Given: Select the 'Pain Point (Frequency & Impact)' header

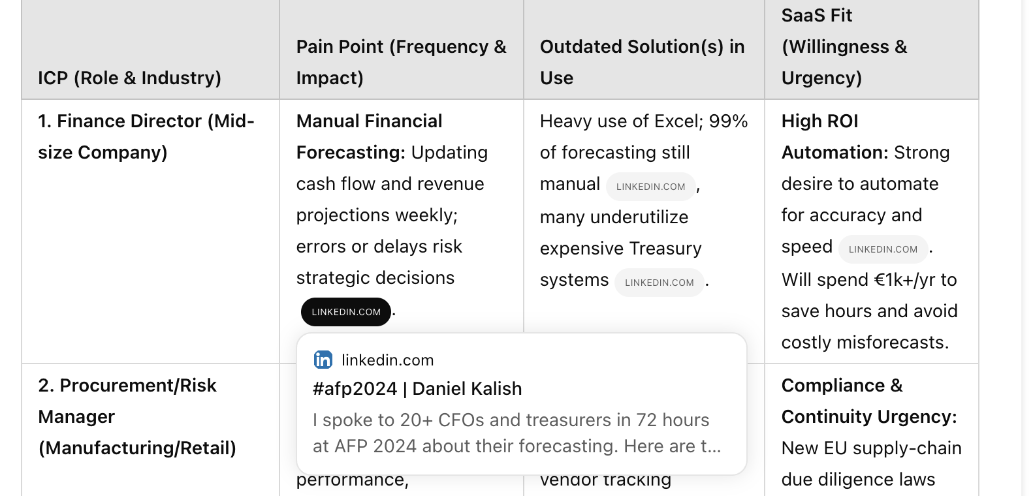Looking at the screenshot, I should 401,62.
